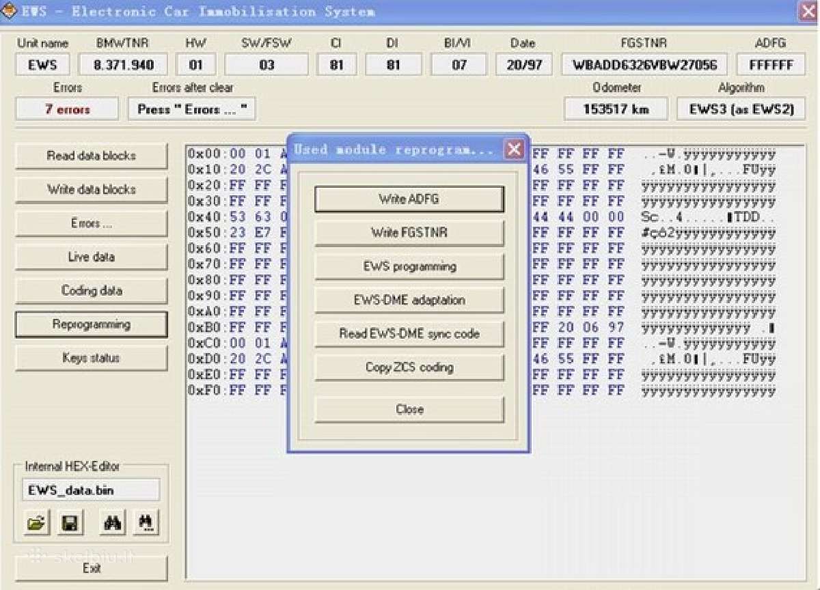
Task: Select the BMWTNR field 8.371.940
Action: 123,65
